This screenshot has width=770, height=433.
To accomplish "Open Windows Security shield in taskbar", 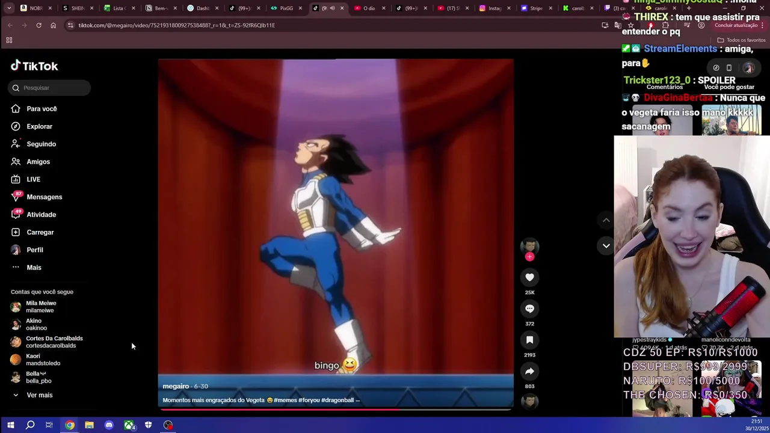I will 148,425.
